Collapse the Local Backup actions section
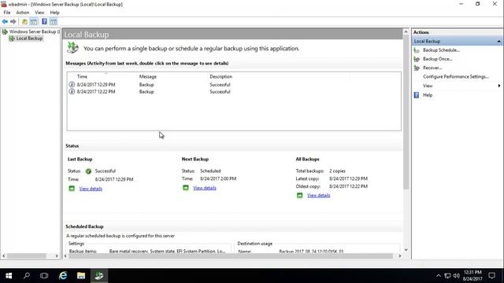This screenshot has height=283, width=504. [498, 42]
